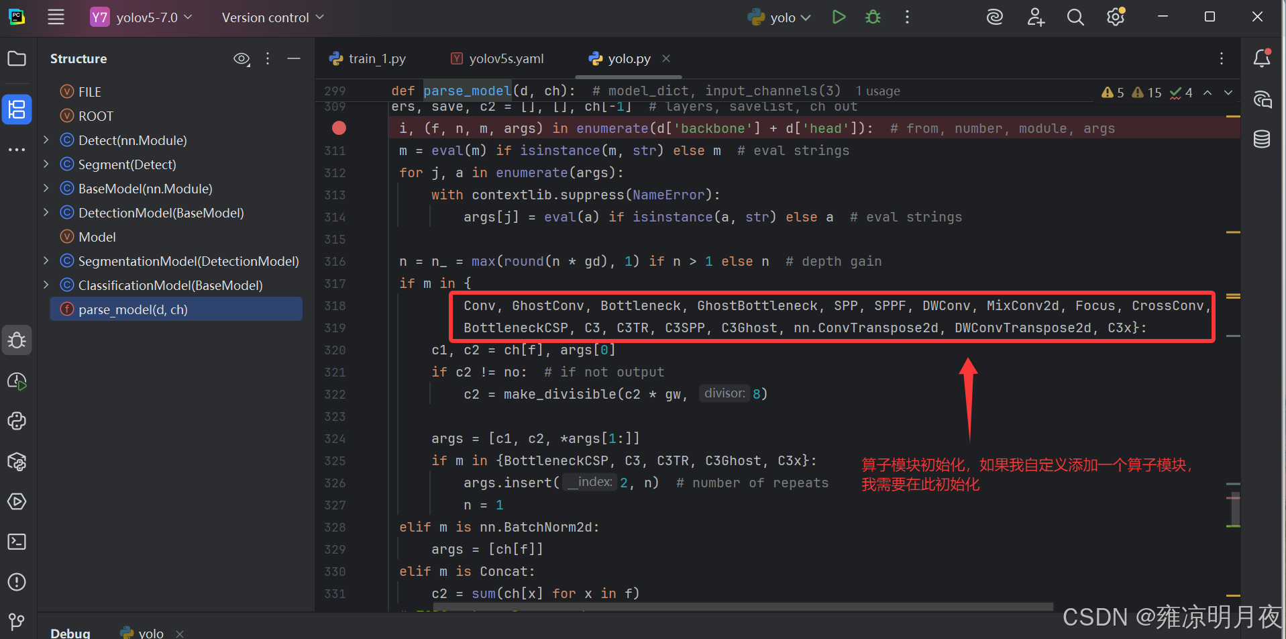Open the profiler run tool window icon
Viewport: 1286px width, 639px height.
tap(17, 381)
